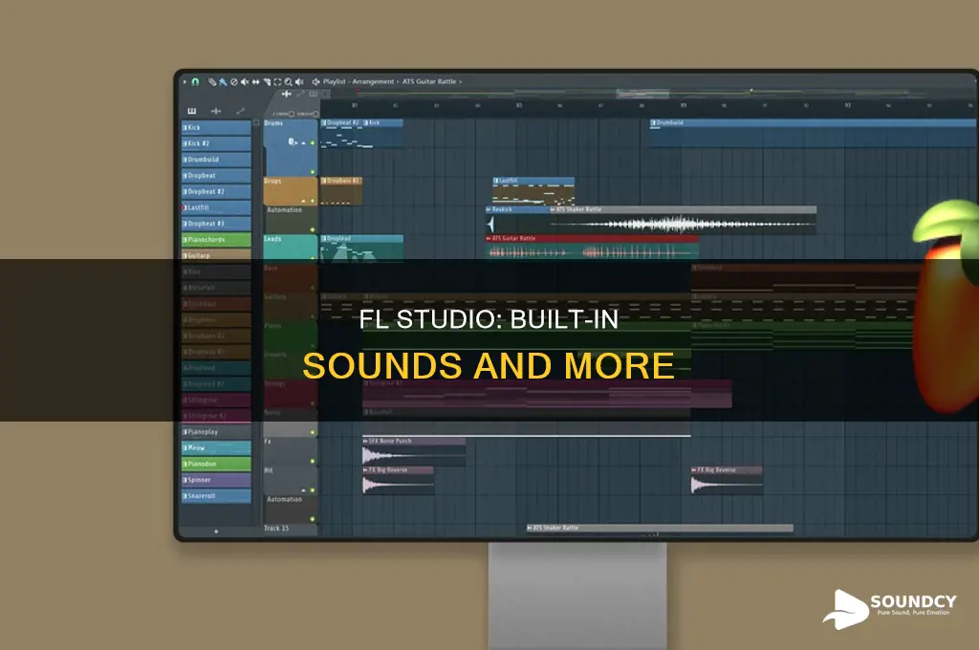This screenshot has width=979, height=650.
Task: Open the Lastfill clip menu icon
Action: point(496,181)
